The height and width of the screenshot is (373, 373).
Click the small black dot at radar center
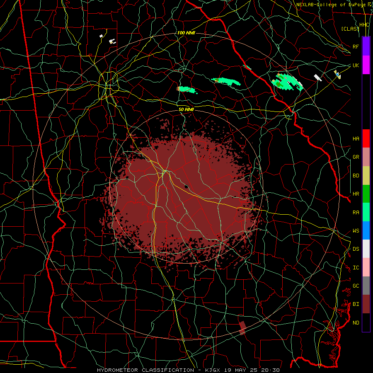pos(186,186)
